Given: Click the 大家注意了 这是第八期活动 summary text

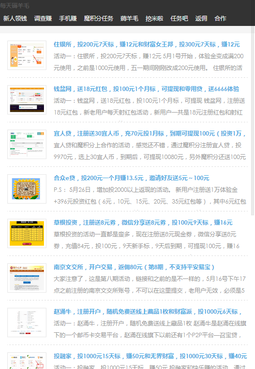Looking at the screenshot, I should pyautogui.click(x=149, y=284).
